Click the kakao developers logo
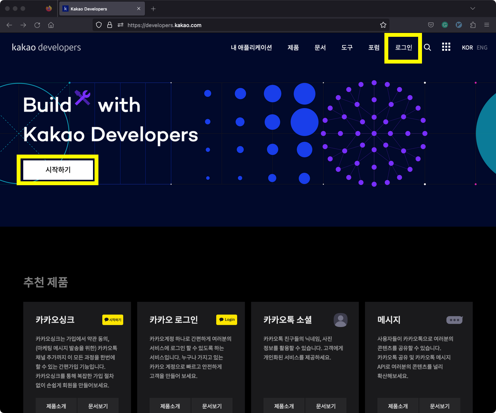 (46, 47)
